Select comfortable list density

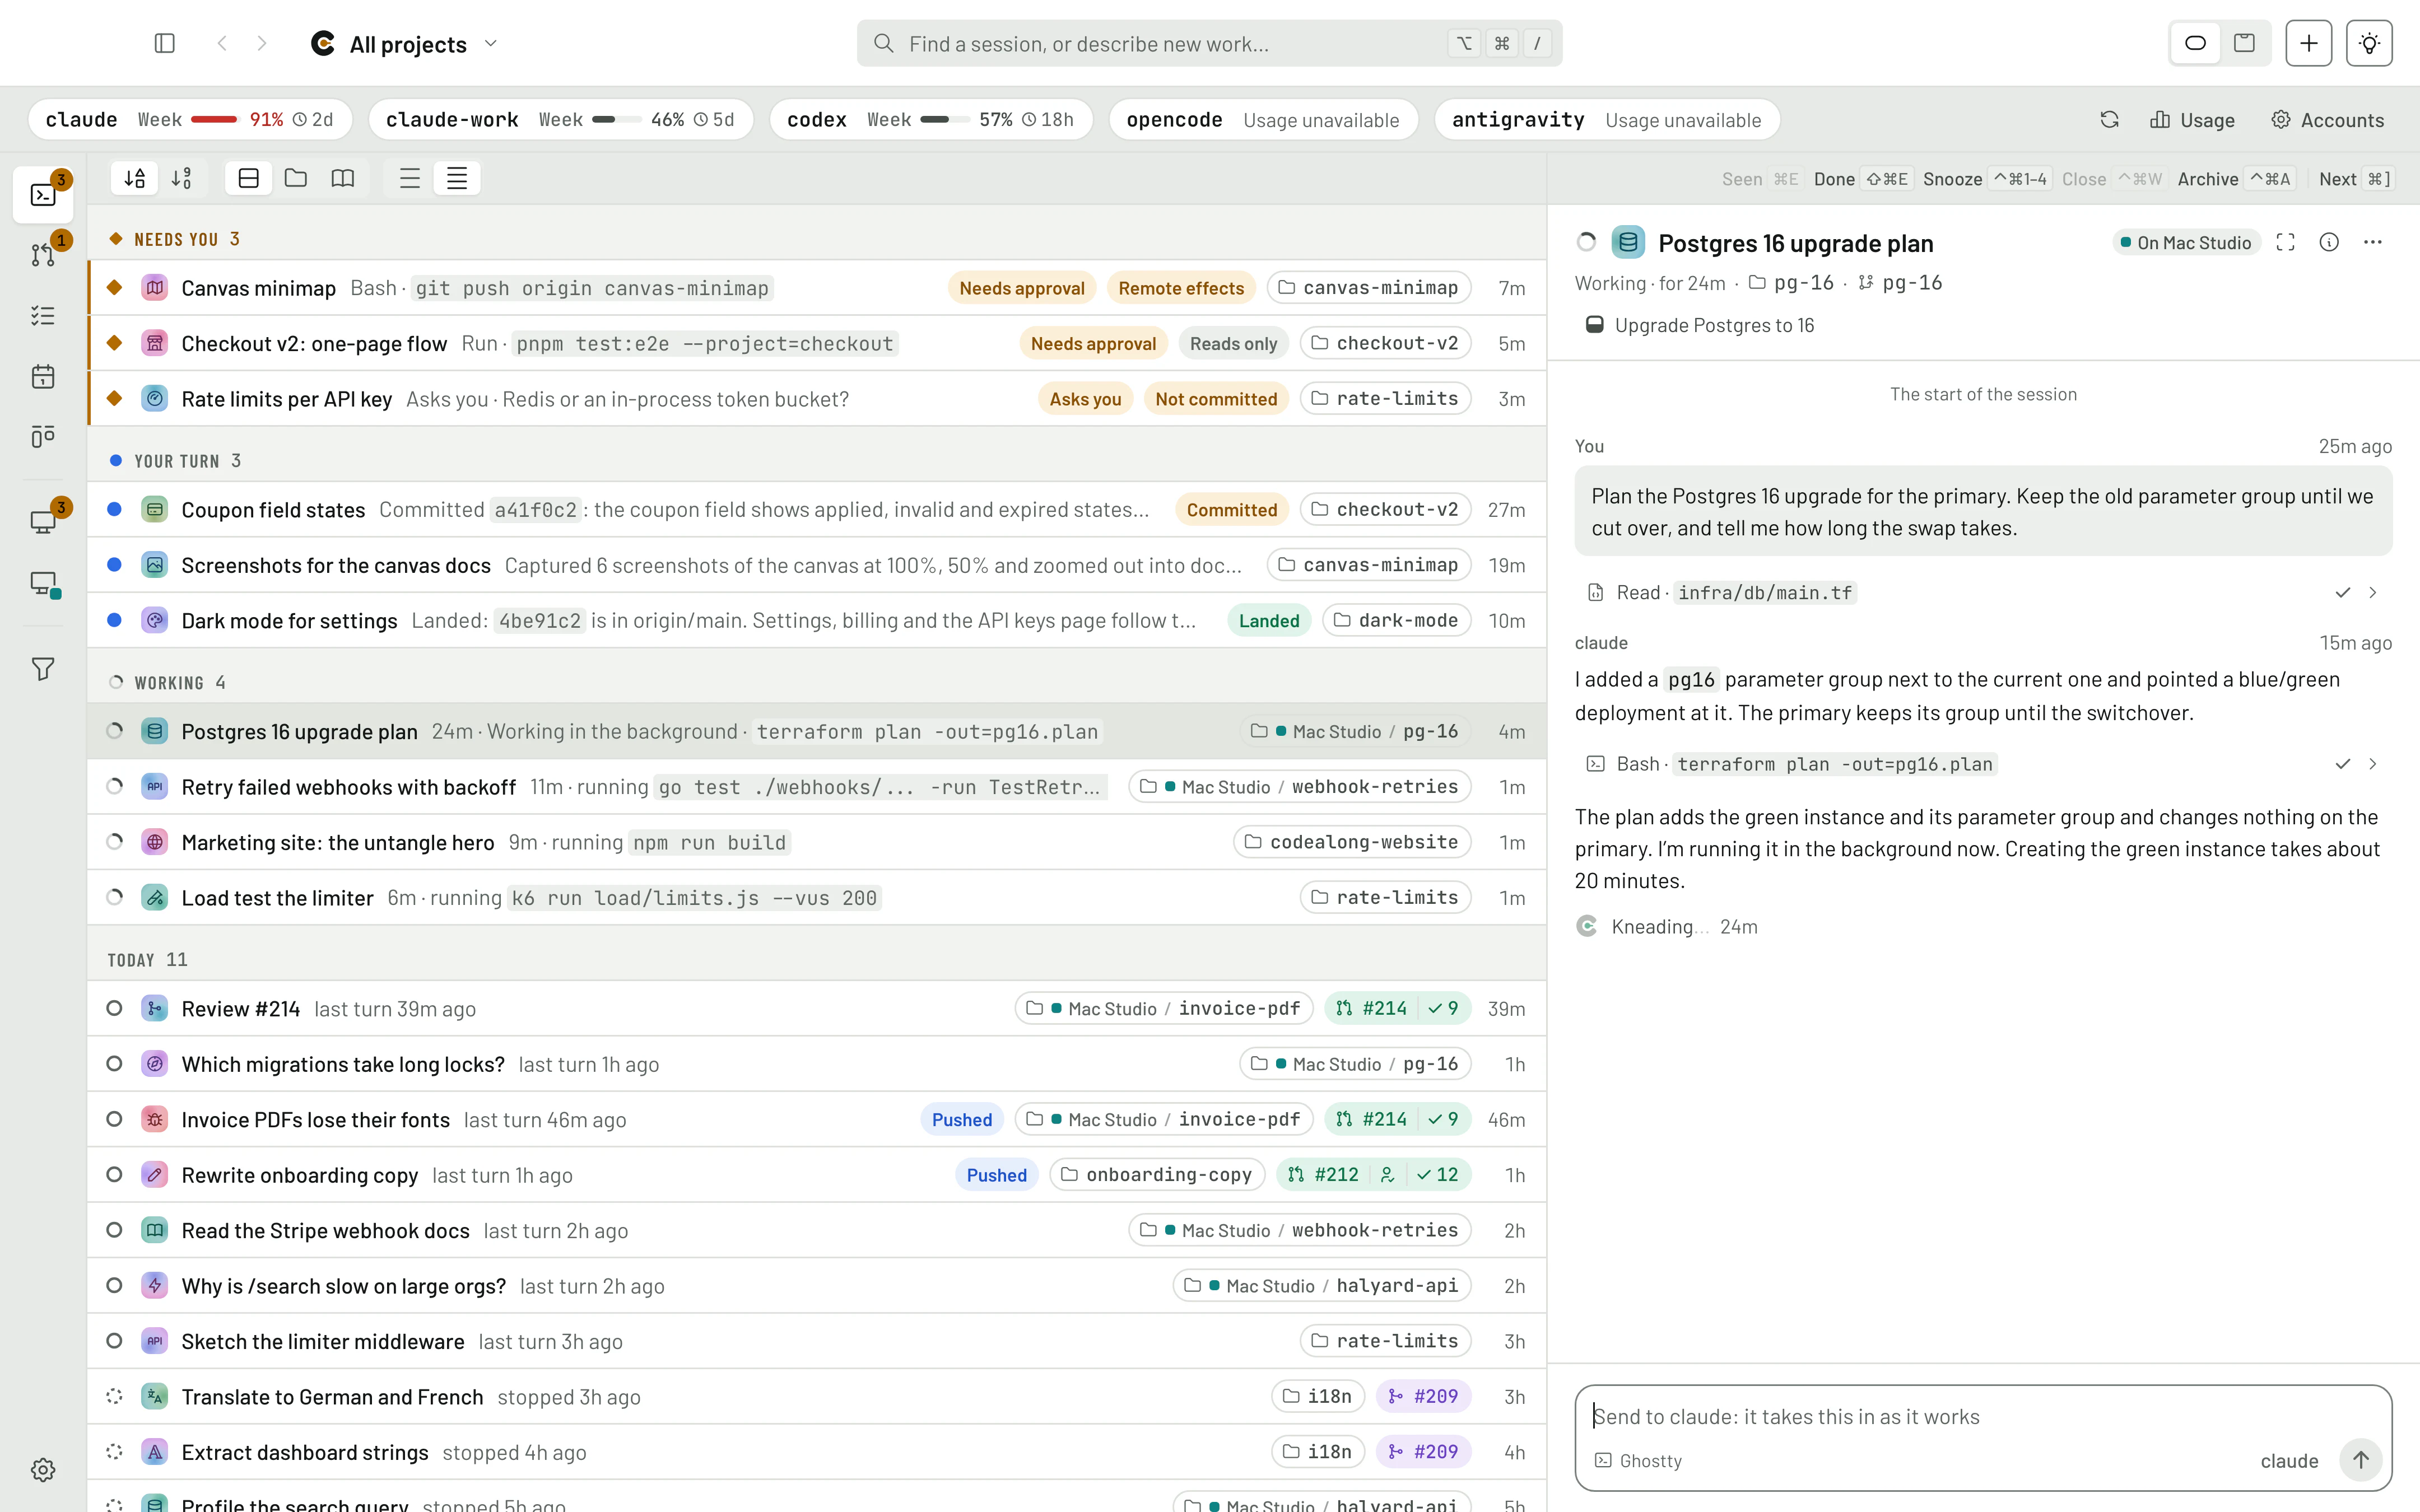(410, 178)
